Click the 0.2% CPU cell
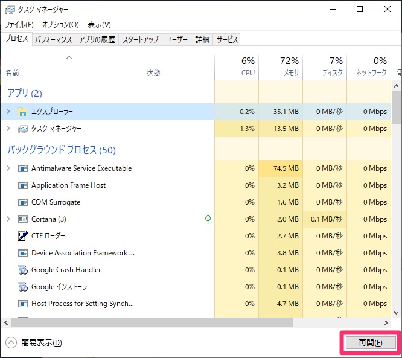Screen dimensions: 402x358 [x=237, y=112]
